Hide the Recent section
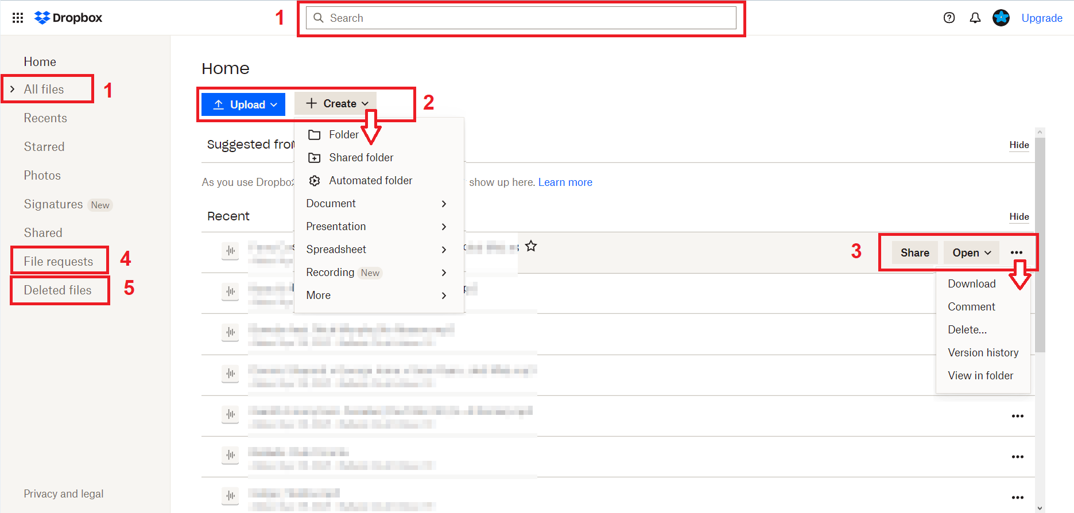Viewport: 1074px width, 513px height. [1019, 216]
